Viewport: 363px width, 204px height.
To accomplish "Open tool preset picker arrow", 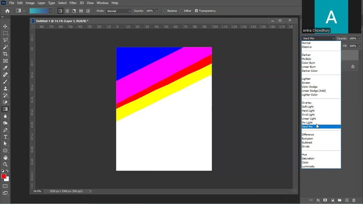I will (24, 11).
